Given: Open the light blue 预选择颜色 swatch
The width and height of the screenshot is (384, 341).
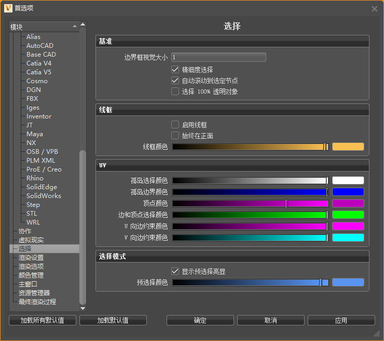Looking at the screenshot, I should (x=348, y=283).
